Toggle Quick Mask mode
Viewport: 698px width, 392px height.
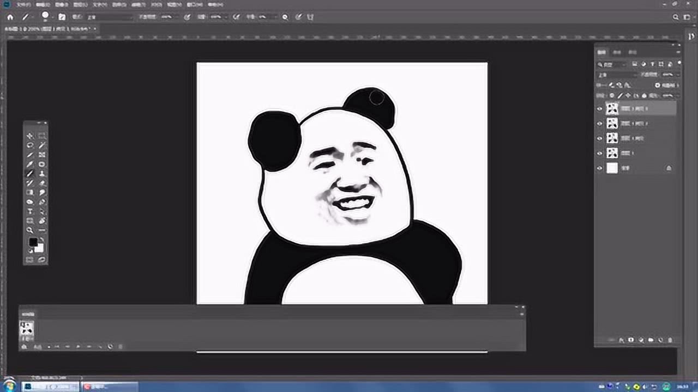[x=29, y=260]
